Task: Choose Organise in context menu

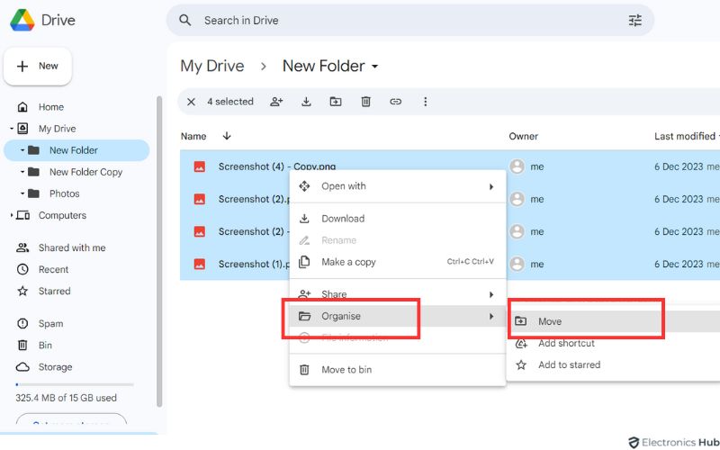Action: [x=398, y=317]
